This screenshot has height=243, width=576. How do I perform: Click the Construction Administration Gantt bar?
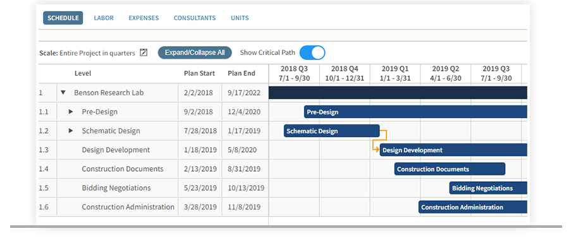pos(473,207)
